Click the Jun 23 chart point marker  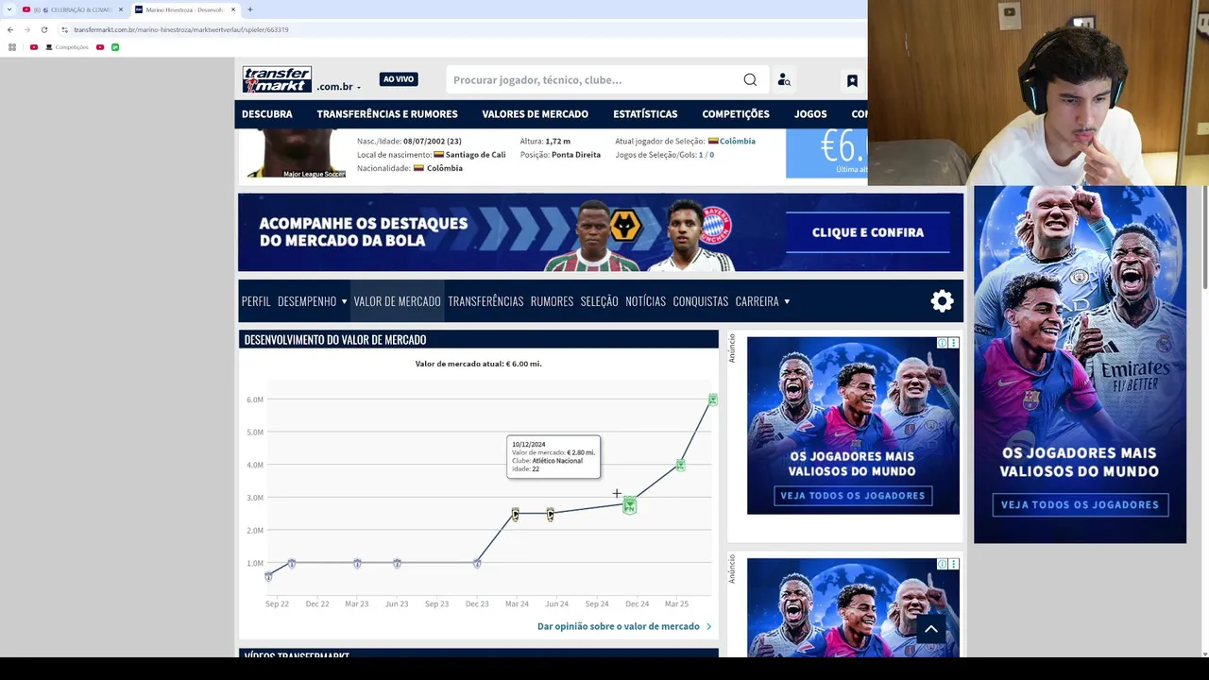click(397, 564)
